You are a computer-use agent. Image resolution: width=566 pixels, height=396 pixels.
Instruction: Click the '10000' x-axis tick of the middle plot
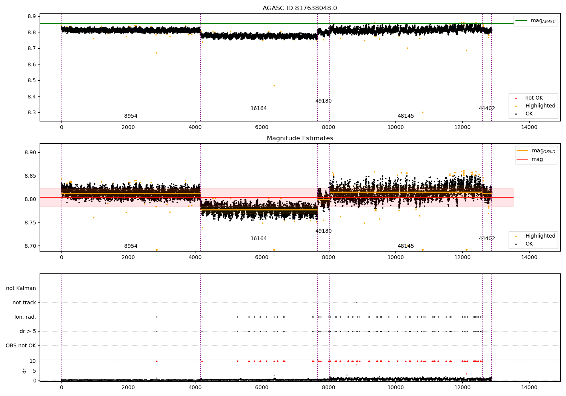coord(395,258)
